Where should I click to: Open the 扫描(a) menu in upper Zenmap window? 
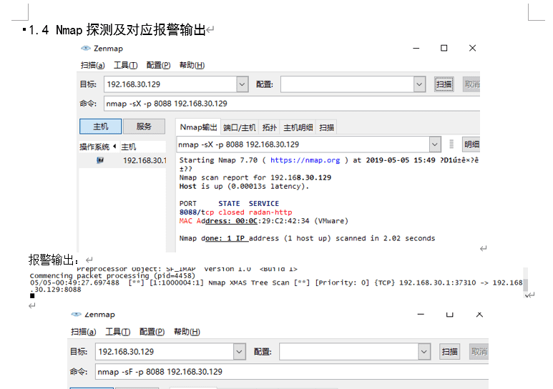tap(92, 65)
